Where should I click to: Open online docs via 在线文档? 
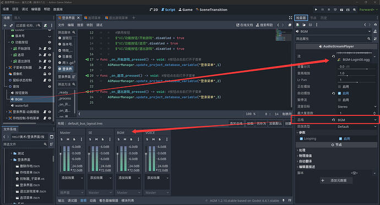point(245,25)
